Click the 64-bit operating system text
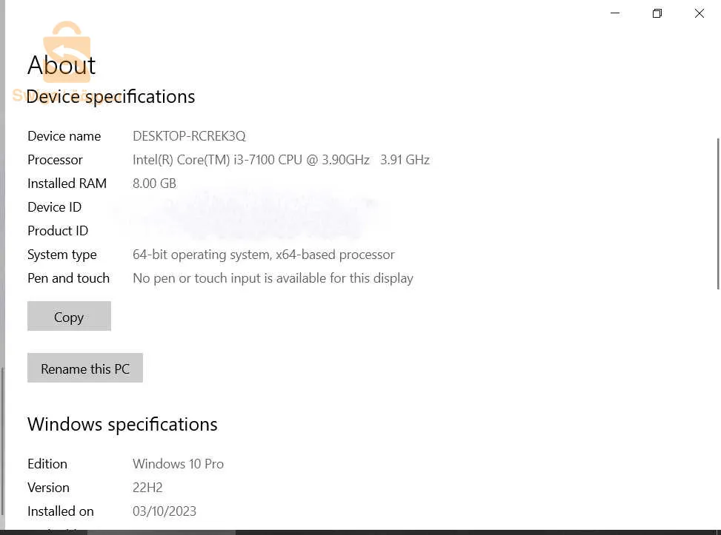The image size is (721, 535). (263, 255)
